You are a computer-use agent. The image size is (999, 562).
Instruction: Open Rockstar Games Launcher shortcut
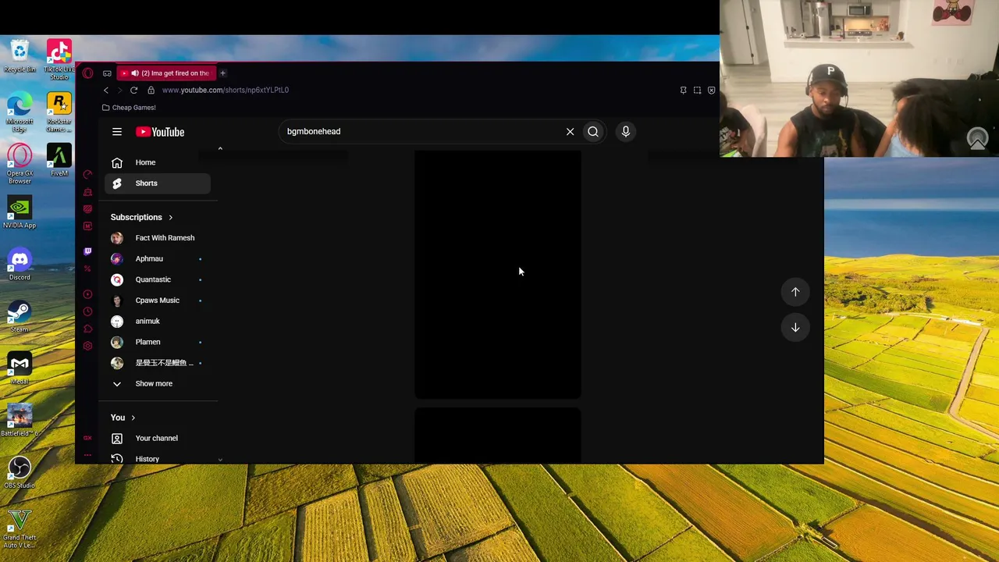(x=59, y=112)
